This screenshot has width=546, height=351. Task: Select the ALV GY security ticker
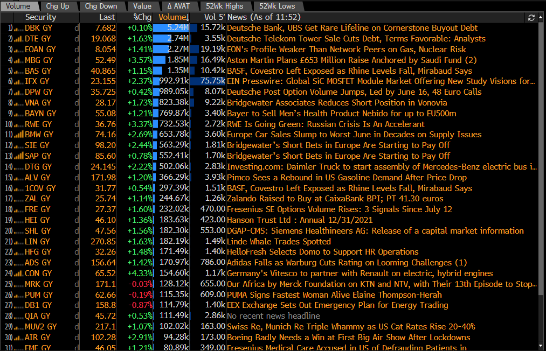pyautogui.click(x=38, y=178)
